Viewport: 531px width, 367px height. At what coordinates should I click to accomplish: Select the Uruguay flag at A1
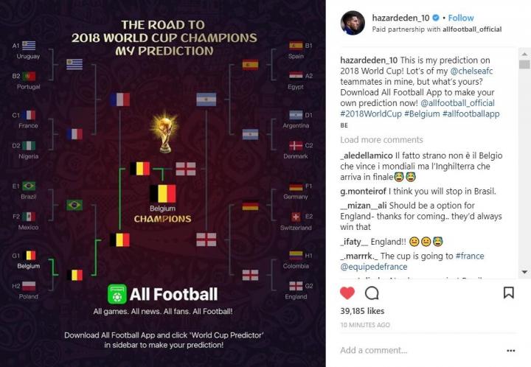tap(29, 46)
